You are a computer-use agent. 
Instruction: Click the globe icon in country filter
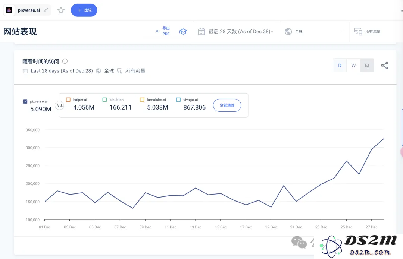coord(288,32)
